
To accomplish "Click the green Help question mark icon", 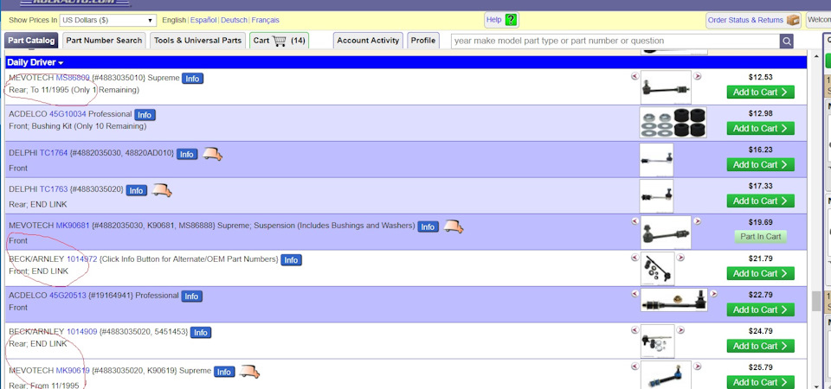I will point(511,20).
